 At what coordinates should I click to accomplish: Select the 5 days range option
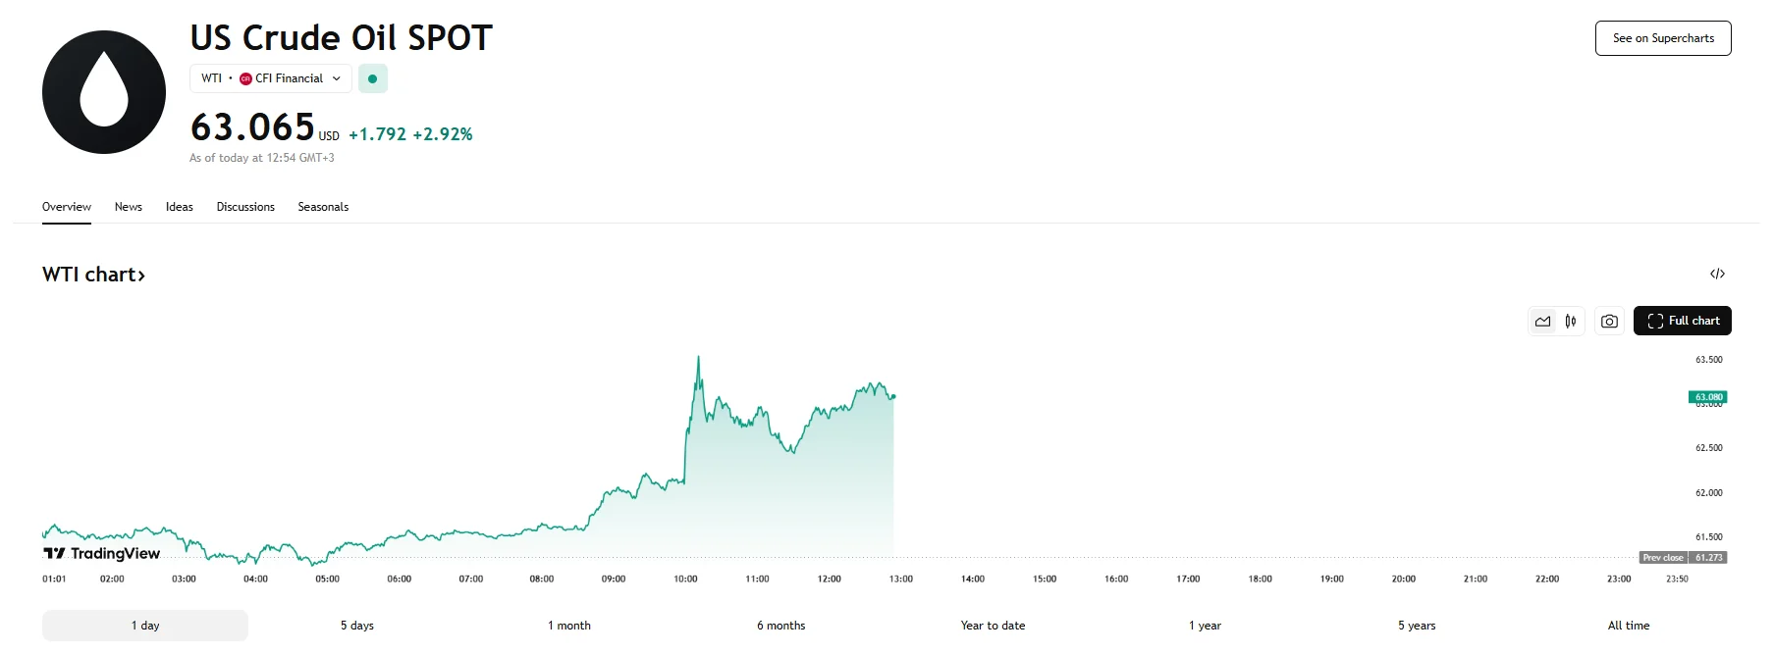(x=355, y=625)
